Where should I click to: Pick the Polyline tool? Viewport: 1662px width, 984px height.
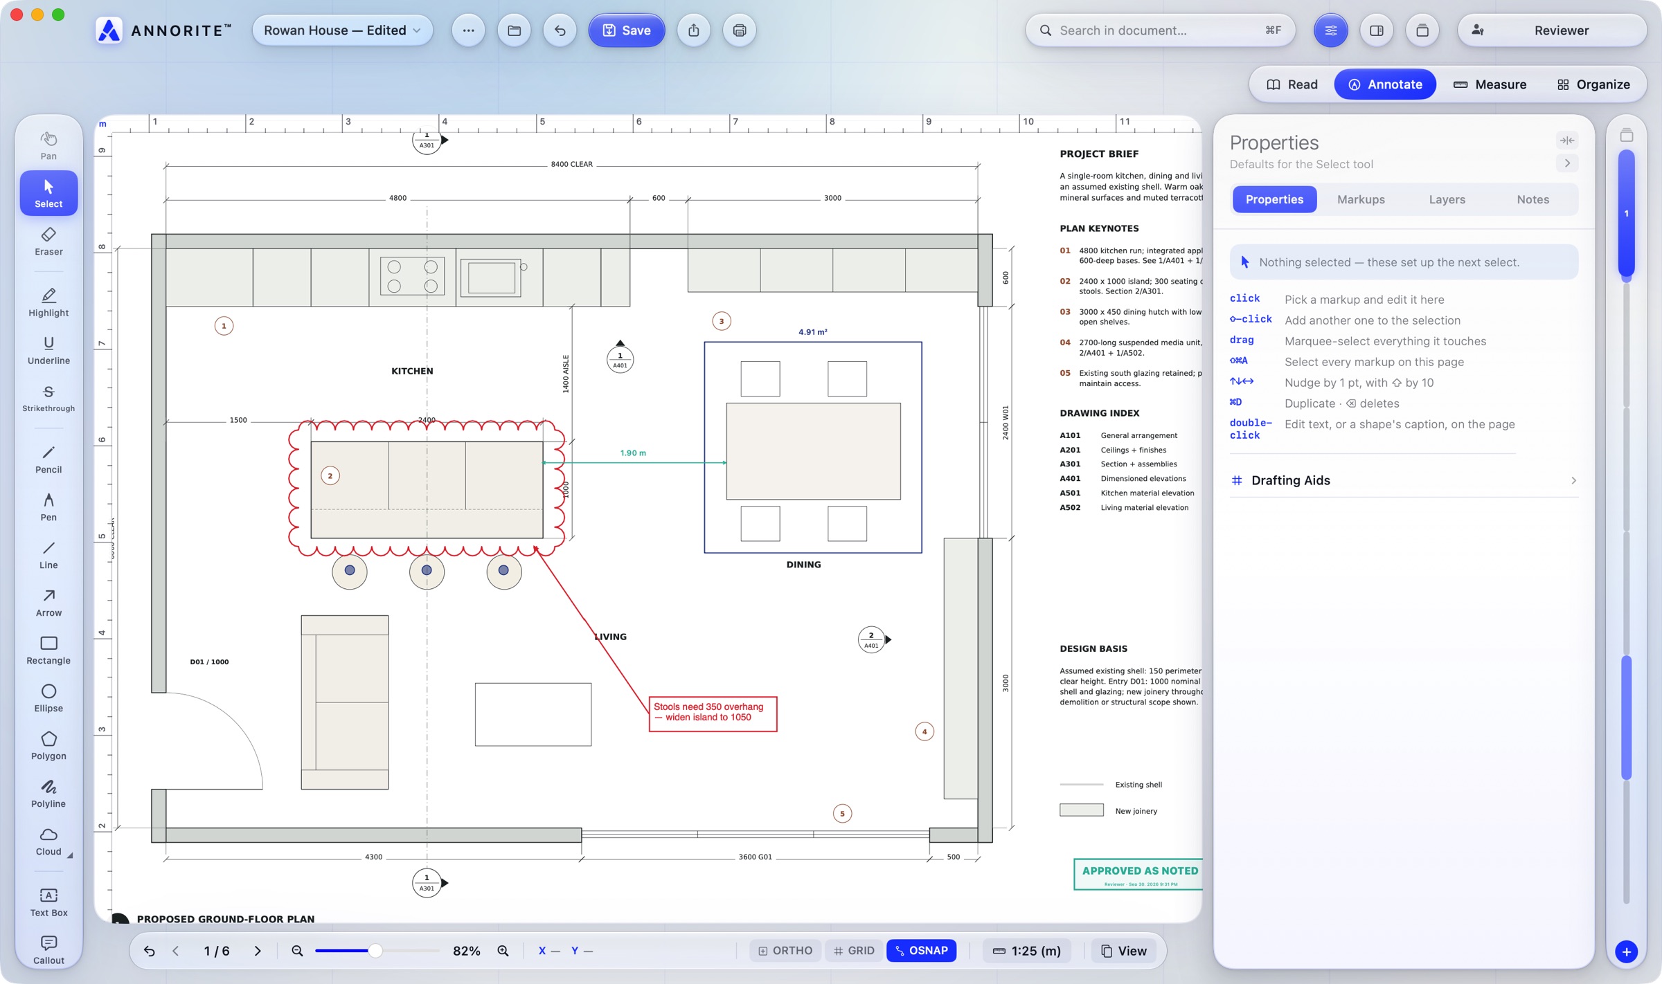(x=48, y=793)
